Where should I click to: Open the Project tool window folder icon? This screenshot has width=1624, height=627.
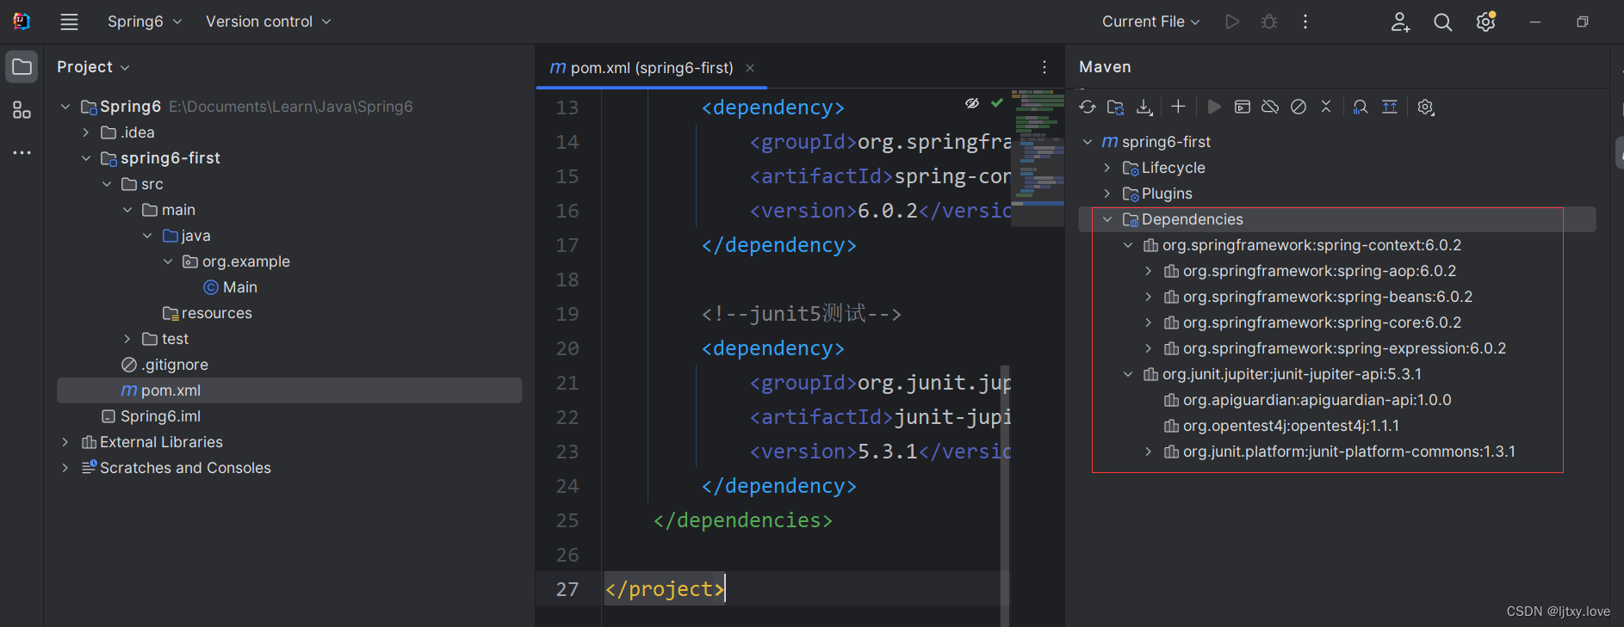22,67
